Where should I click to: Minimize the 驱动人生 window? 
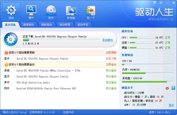pyautogui.click(x=167, y=3)
